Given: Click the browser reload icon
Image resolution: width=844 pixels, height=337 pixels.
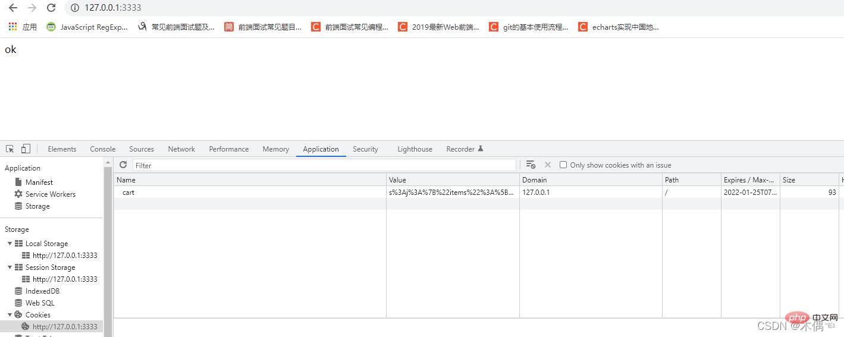Looking at the screenshot, I should 51,8.
